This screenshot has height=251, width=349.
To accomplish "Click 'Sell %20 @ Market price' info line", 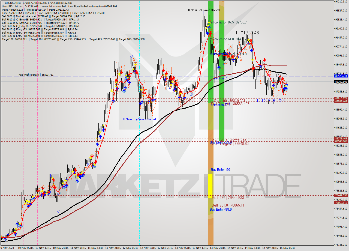I will click(x=44, y=16).
